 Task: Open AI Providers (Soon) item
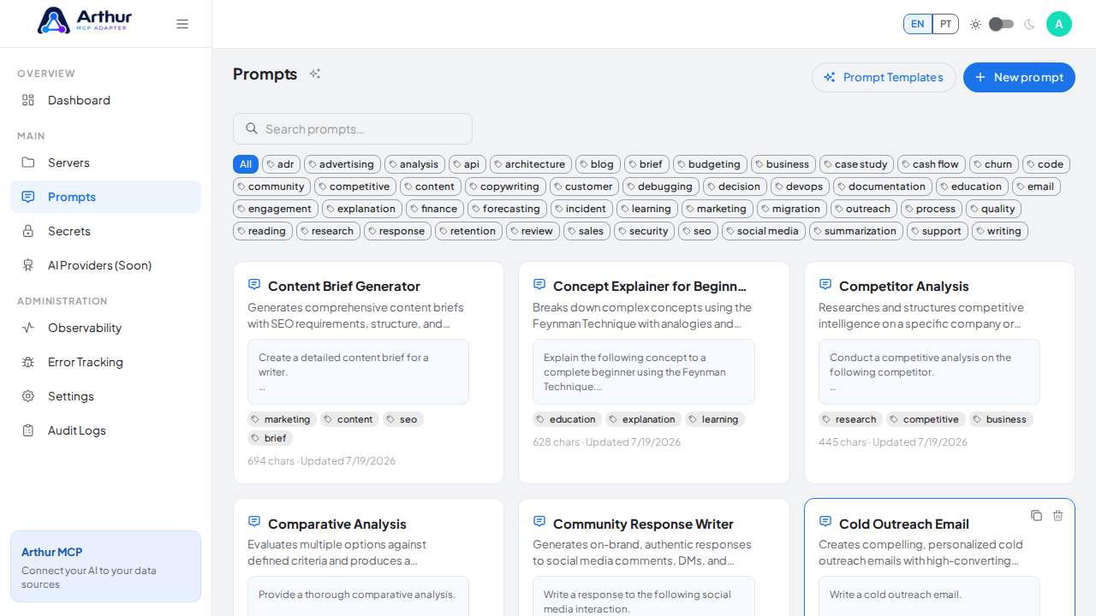105,265
